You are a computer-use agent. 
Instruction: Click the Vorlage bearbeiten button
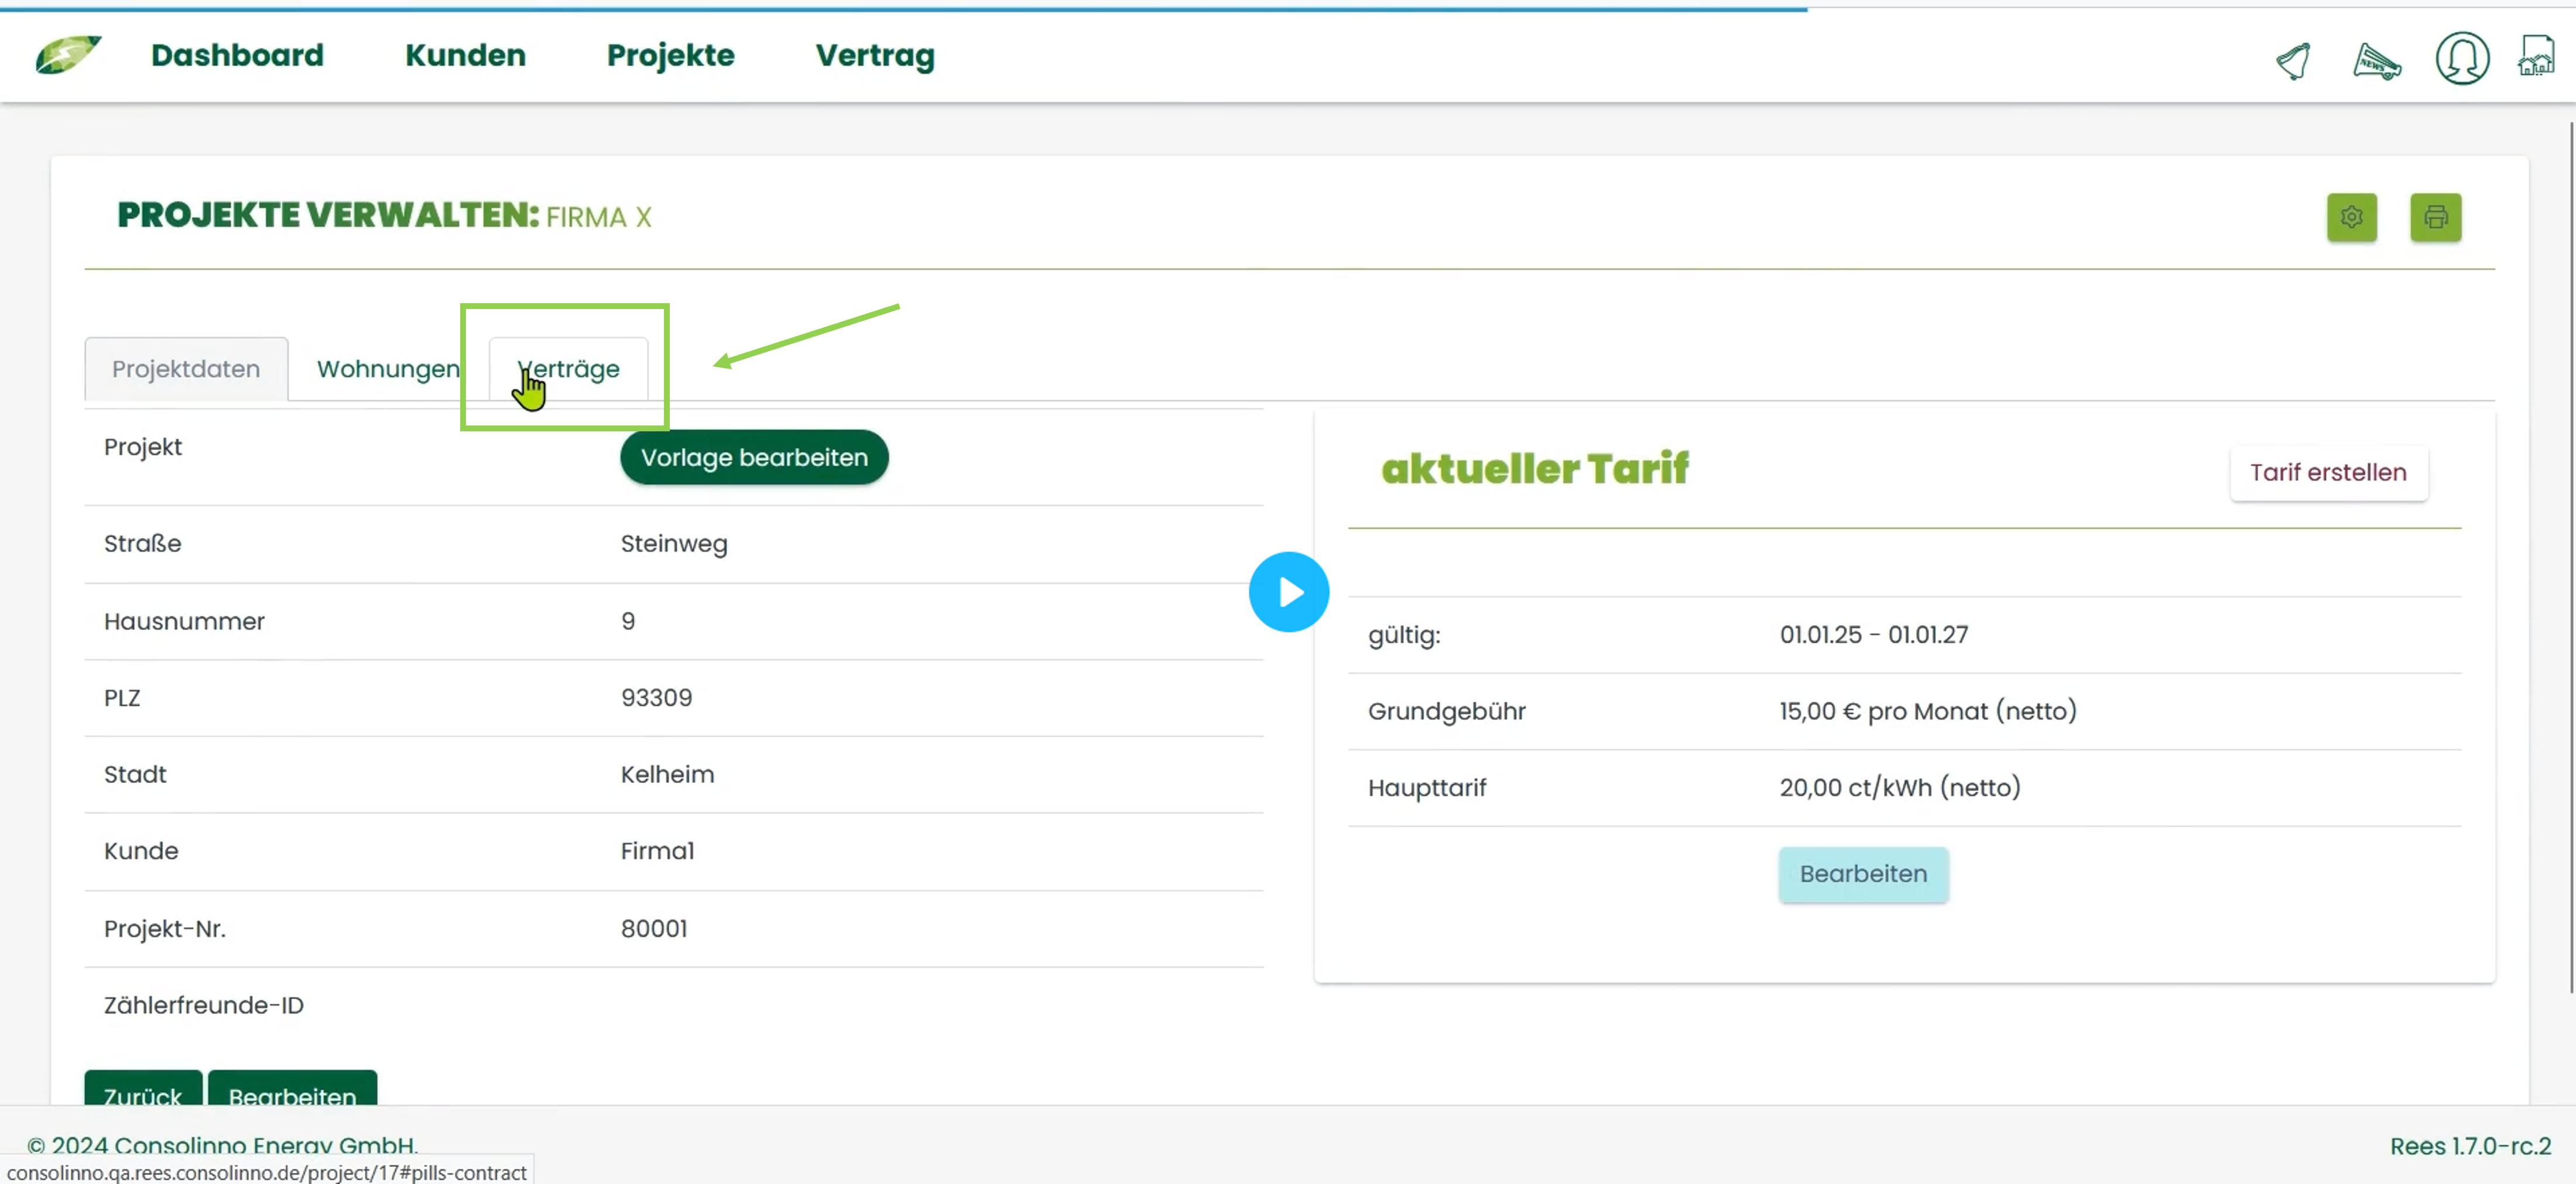754,457
